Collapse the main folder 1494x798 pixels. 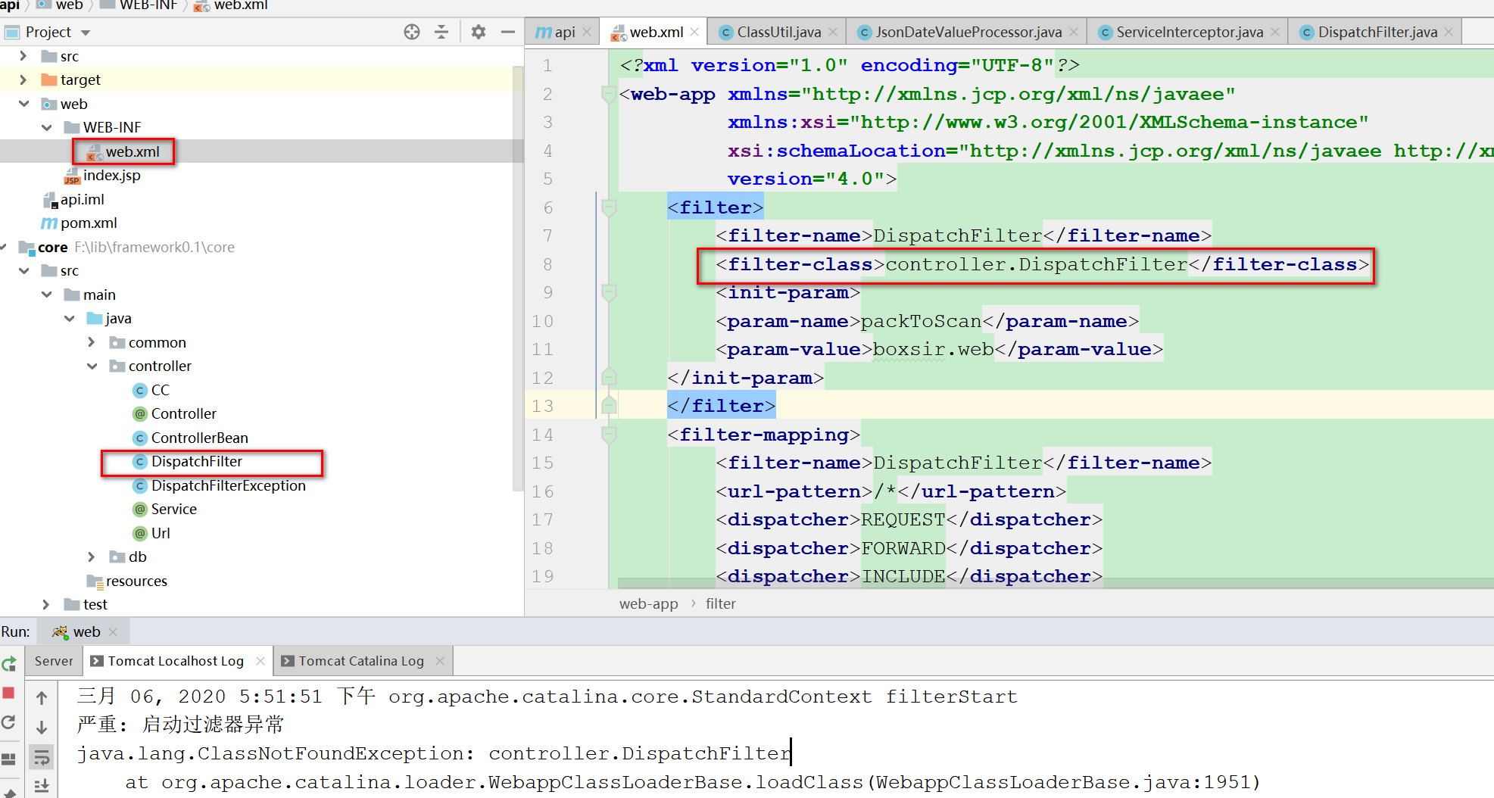click(x=47, y=295)
